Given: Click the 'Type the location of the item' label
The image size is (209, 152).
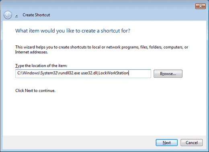Looking at the screenshot, I should 41,66.
